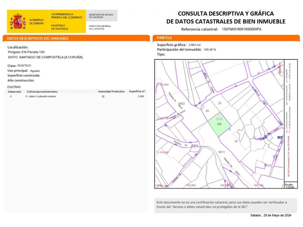The width and height of the screenshot is (303, 227).
Task: Click the "539.900" coordinate on the map
Action: point(191,185)
